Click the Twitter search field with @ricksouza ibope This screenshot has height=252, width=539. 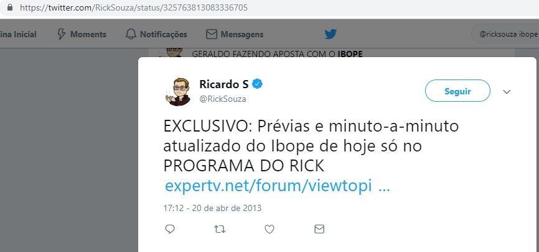(x=505, y=34)
